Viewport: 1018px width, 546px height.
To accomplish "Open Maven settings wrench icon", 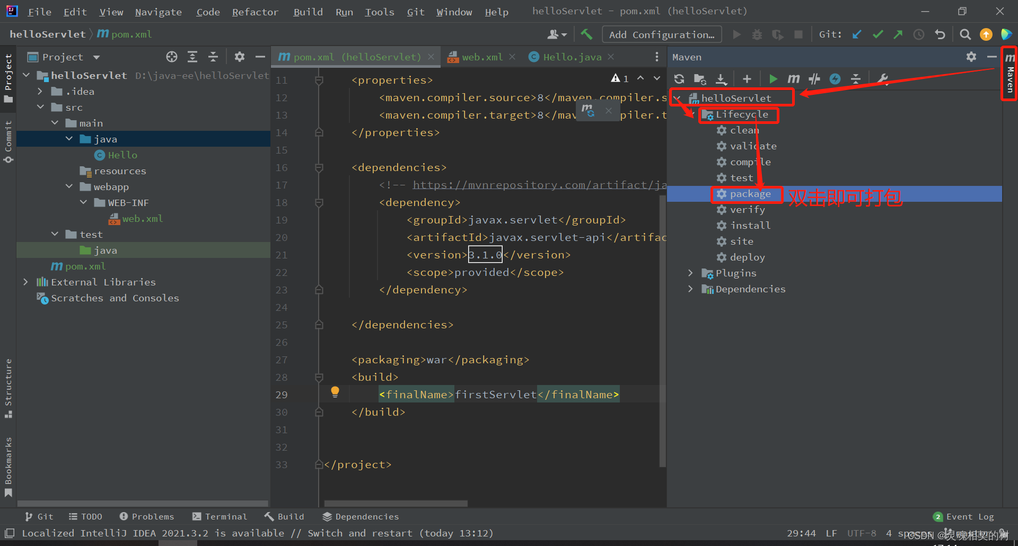I will coord(882,79).
